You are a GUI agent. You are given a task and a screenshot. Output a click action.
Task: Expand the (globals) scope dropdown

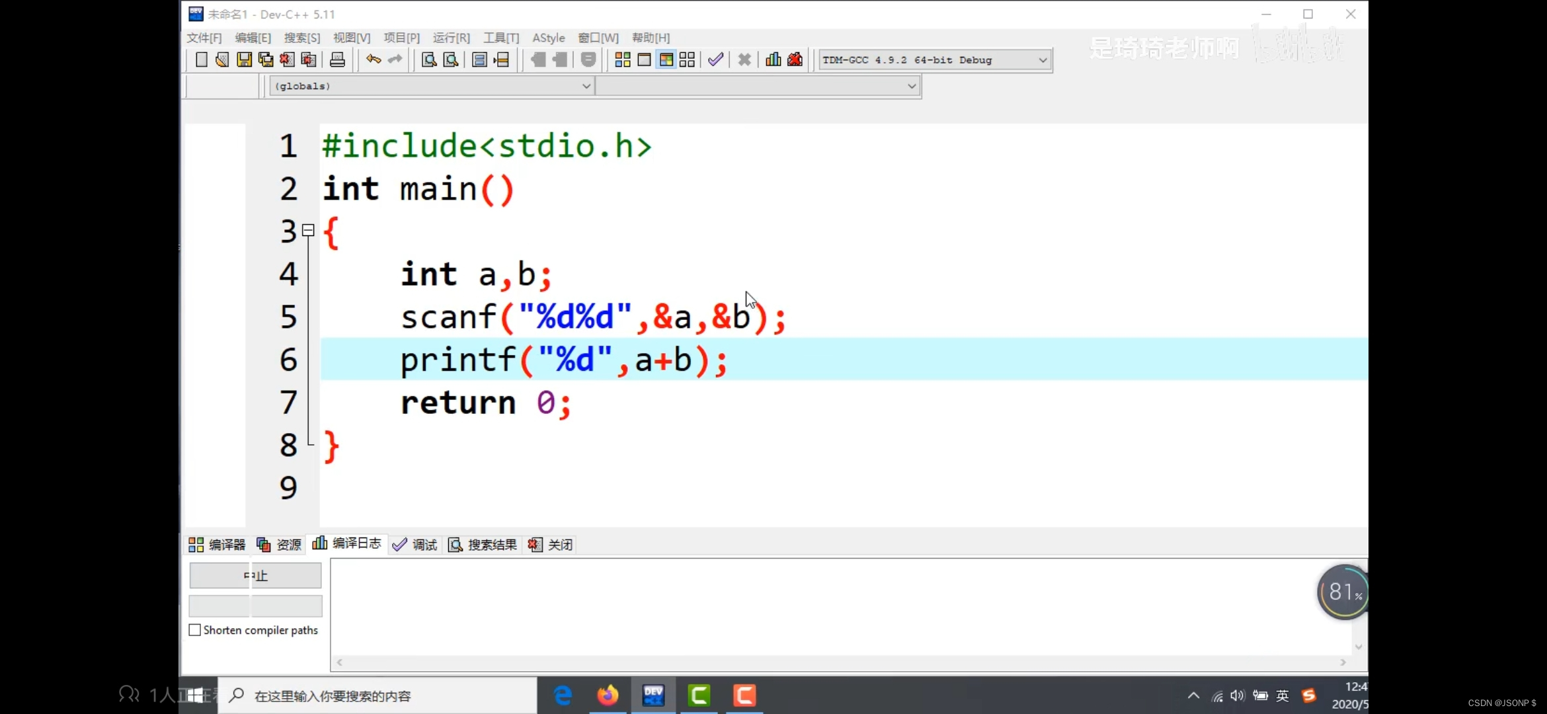point(586,86)
